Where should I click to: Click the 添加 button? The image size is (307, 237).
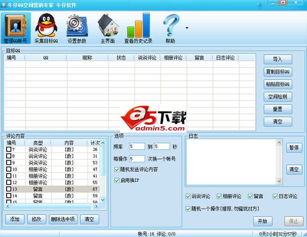coord(15,220)
